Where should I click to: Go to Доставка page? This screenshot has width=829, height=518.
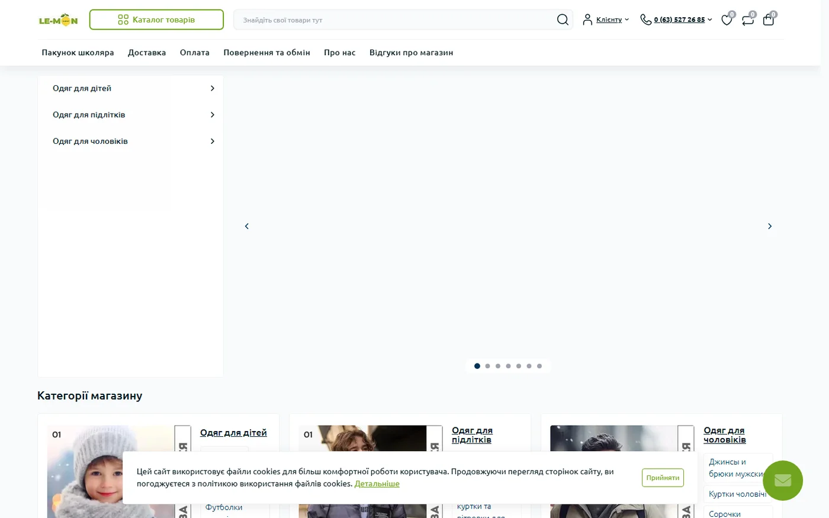tap(147, 53)
